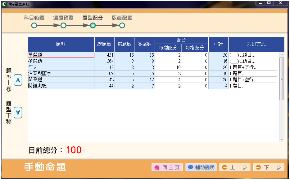Click the 題型下移 down arrow icon
290x180 pixels.
click(18, 113)
